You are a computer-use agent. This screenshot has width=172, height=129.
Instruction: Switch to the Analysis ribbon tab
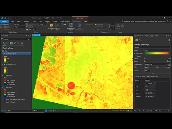click(x=27, y=21)
